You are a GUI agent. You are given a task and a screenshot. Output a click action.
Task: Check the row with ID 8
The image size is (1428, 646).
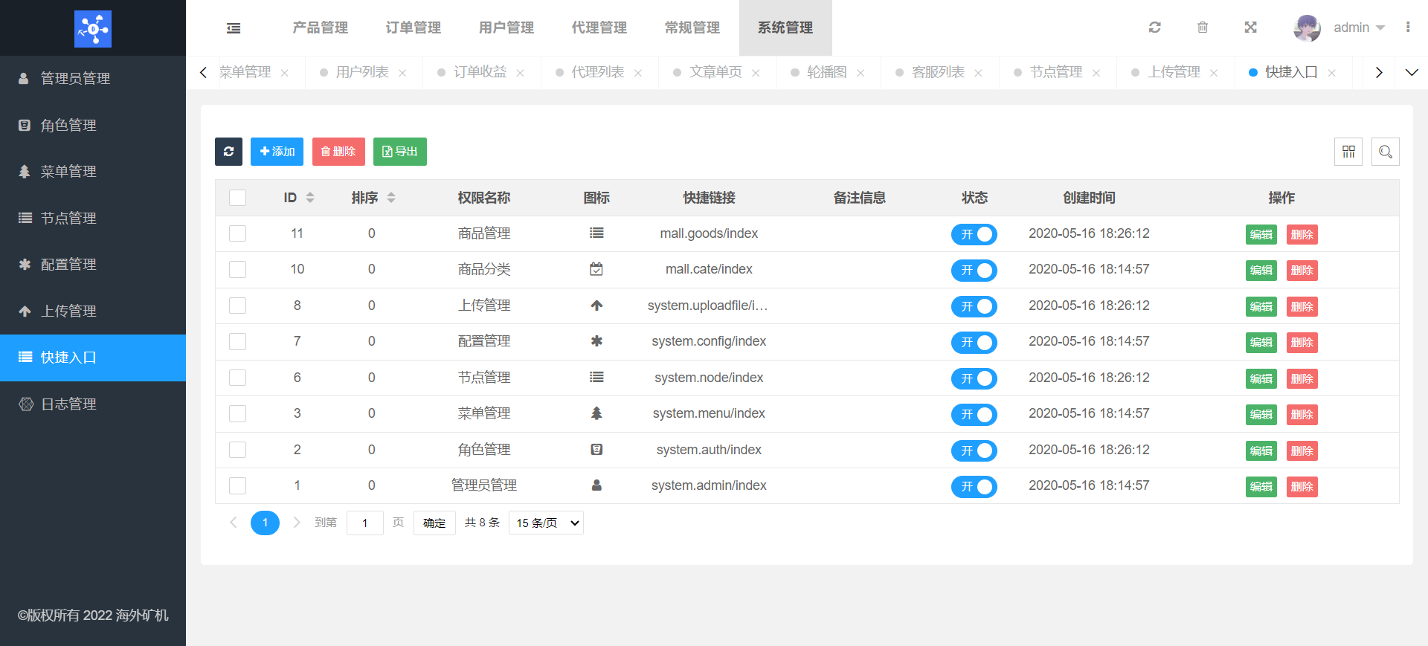(237, 306)
